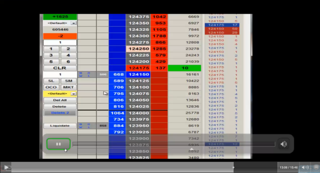Click working buy order marker at 123950
This screenshot has height=173, width=320.
pos(87,126)
